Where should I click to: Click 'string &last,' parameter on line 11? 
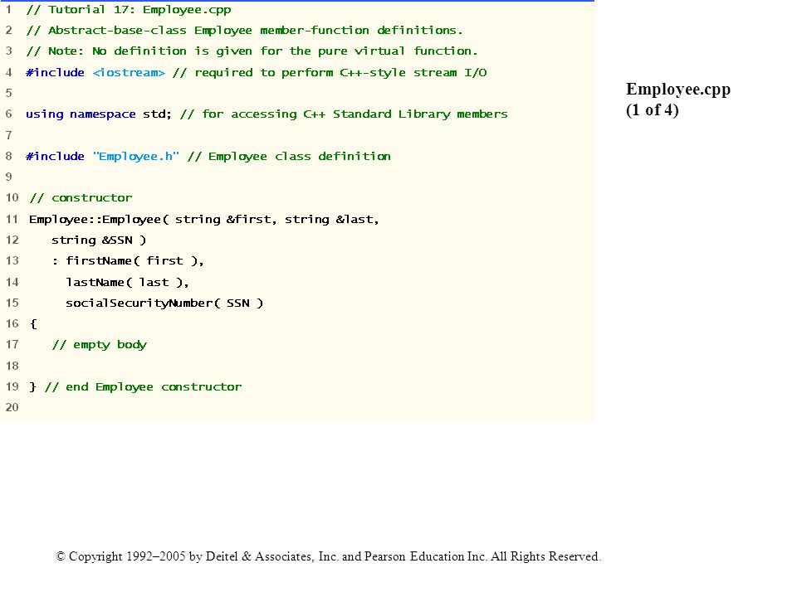[x=332, y=219]
